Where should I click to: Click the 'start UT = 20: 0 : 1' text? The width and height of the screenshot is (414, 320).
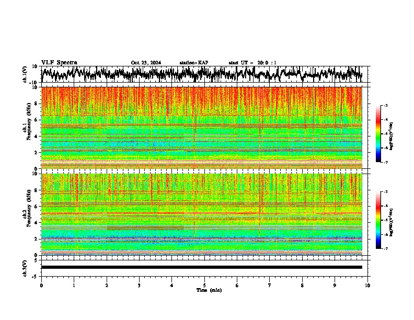point(252,63)
